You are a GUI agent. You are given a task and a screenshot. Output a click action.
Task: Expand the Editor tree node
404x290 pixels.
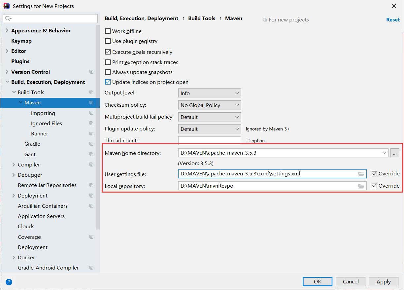click(x=7, y=51)
